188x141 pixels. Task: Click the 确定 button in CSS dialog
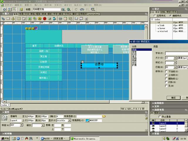click(x=173, y=98)
